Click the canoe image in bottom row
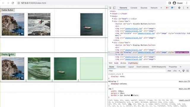 pos(39,69)
